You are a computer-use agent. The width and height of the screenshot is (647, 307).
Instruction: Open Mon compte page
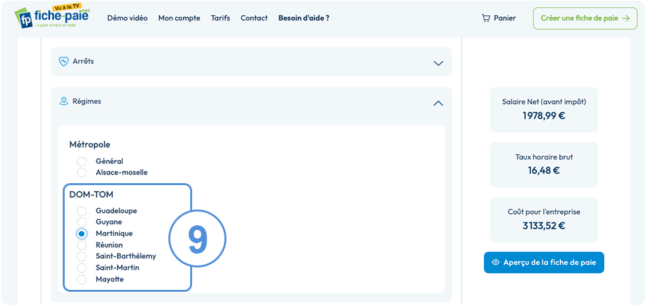point(179,18)
